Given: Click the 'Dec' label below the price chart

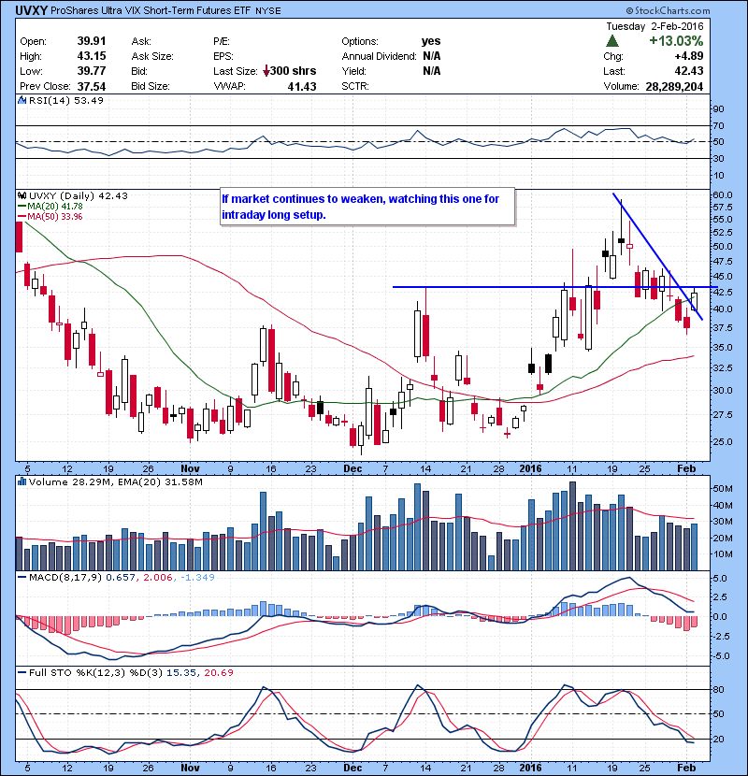Looking at the screenshot, I should pos(352,468).
